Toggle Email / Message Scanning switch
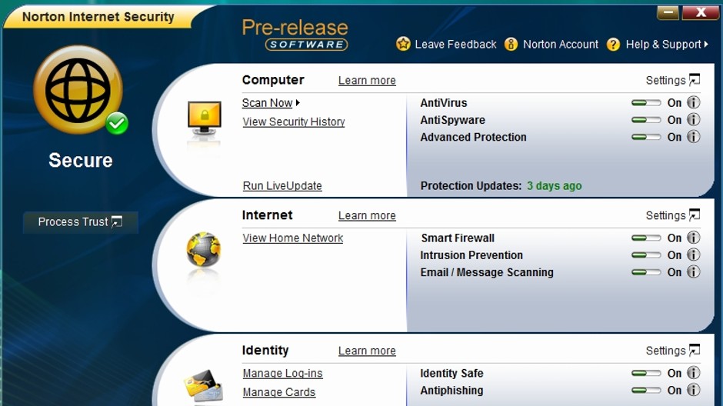Viewport: 723px width, 406px height. (646, 272)
